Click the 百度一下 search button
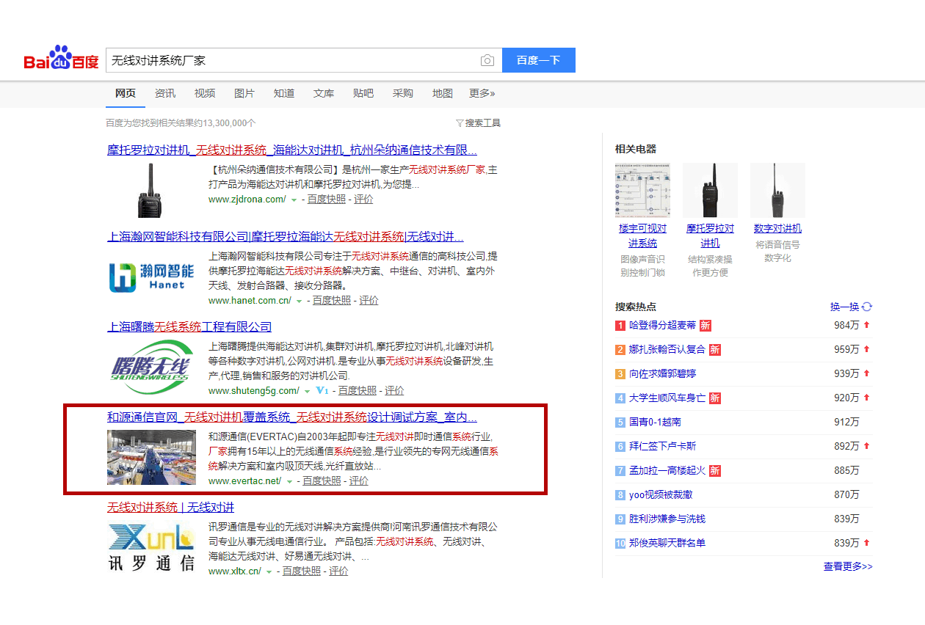 (x=539, y=60)
